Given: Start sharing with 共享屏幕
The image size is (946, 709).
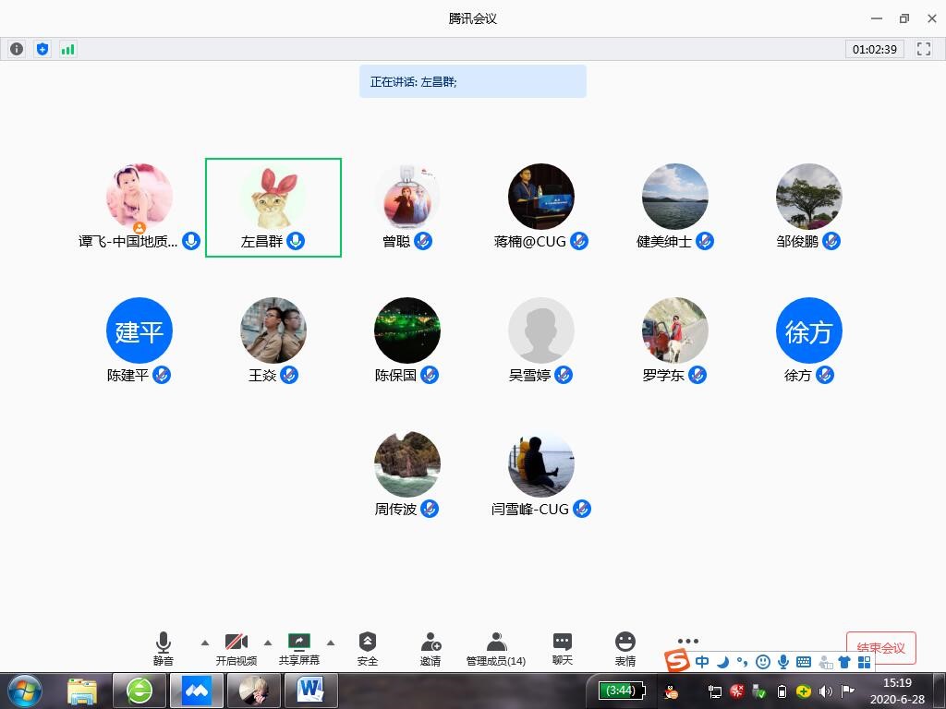Looking at the screenshot, I should [x=299, y=648].
